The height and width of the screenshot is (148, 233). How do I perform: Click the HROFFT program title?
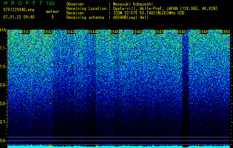pos(23,3)
